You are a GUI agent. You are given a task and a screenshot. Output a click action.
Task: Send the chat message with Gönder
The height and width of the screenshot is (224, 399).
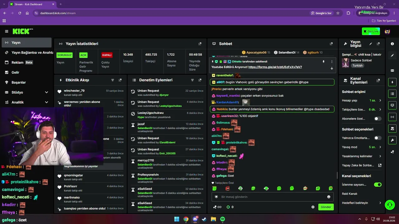(x=326, y=207)
